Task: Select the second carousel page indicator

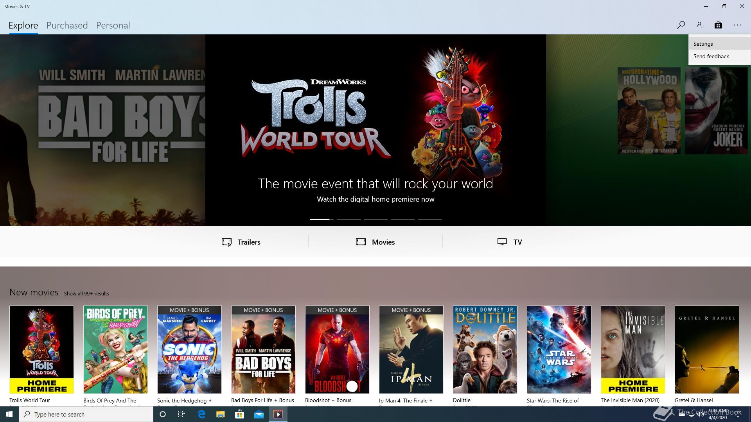Action: tap(349, 219)
